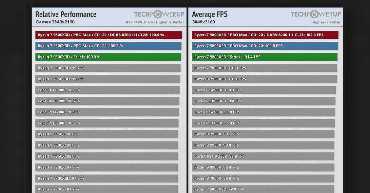The image size is (370, 193).
Task: Click 'Ryzen 5 9600X: 97.8 %' bar
Action: [x=106, y=189]
